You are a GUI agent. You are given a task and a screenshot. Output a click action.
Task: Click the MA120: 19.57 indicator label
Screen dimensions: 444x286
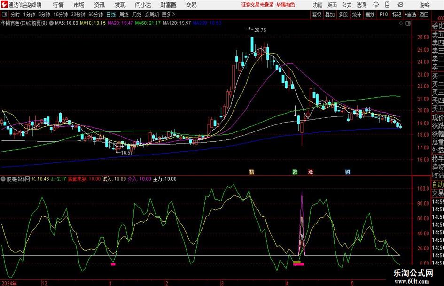(177, 23)
